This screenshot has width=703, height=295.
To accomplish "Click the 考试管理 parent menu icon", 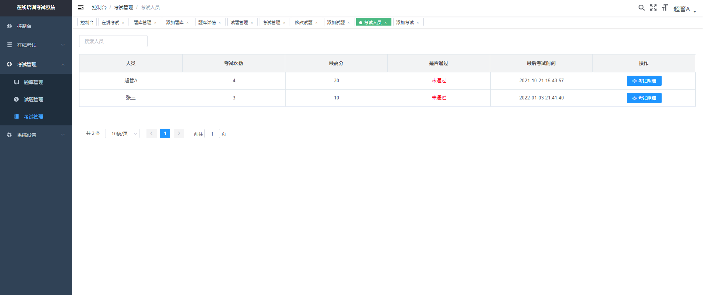I will pos(10,64).
